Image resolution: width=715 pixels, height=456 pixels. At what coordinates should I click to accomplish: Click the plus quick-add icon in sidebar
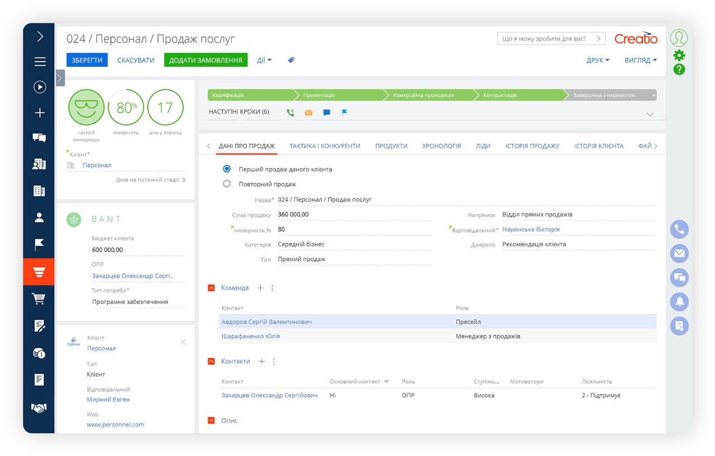click(x=40, y=113)
